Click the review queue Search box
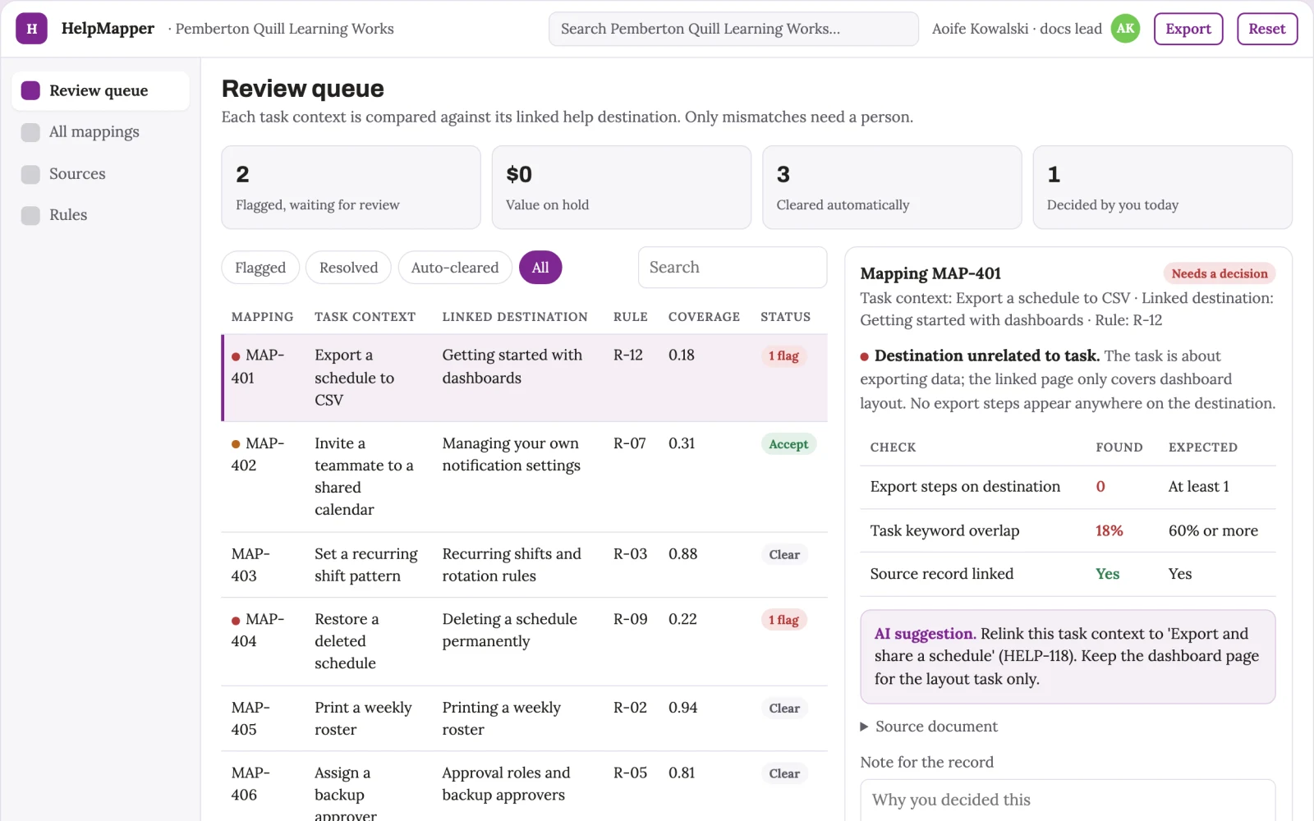The width and height of the screenshot is (1314, 821). click(x=733, y=268)
